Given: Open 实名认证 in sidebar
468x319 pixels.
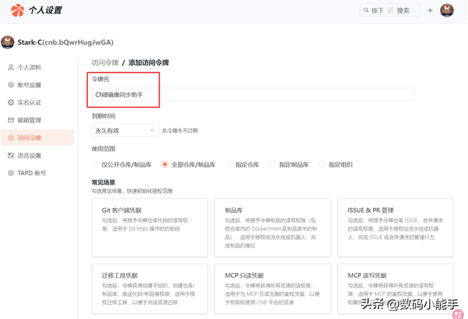Looking at the screenshot, I should click(x=37, y=102).
